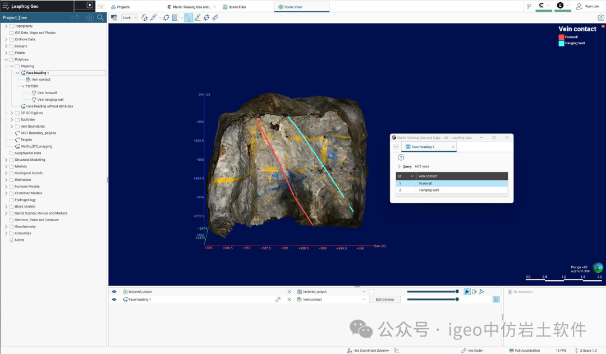This screenshot has height=354, width=606.
Task: Expand the Drillhole Data folder
Action: pyautogui.click(x=6, y=39)
